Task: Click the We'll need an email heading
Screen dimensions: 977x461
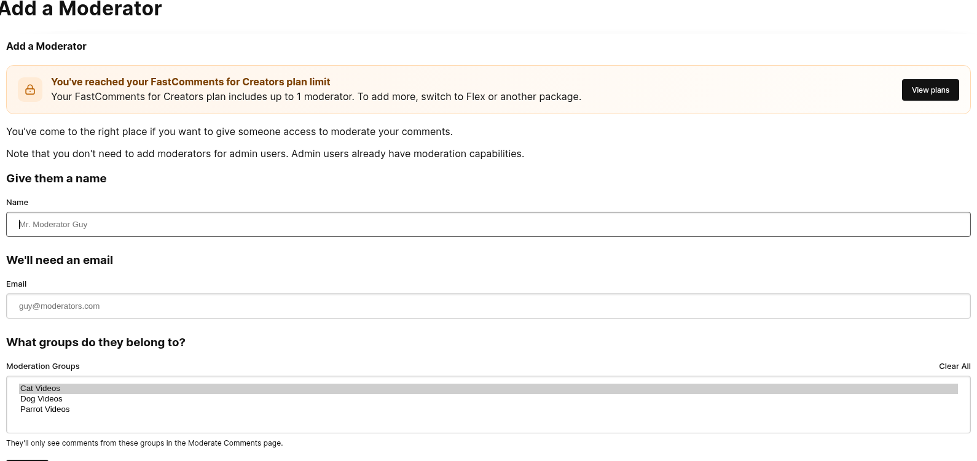Action: [60, 260]
